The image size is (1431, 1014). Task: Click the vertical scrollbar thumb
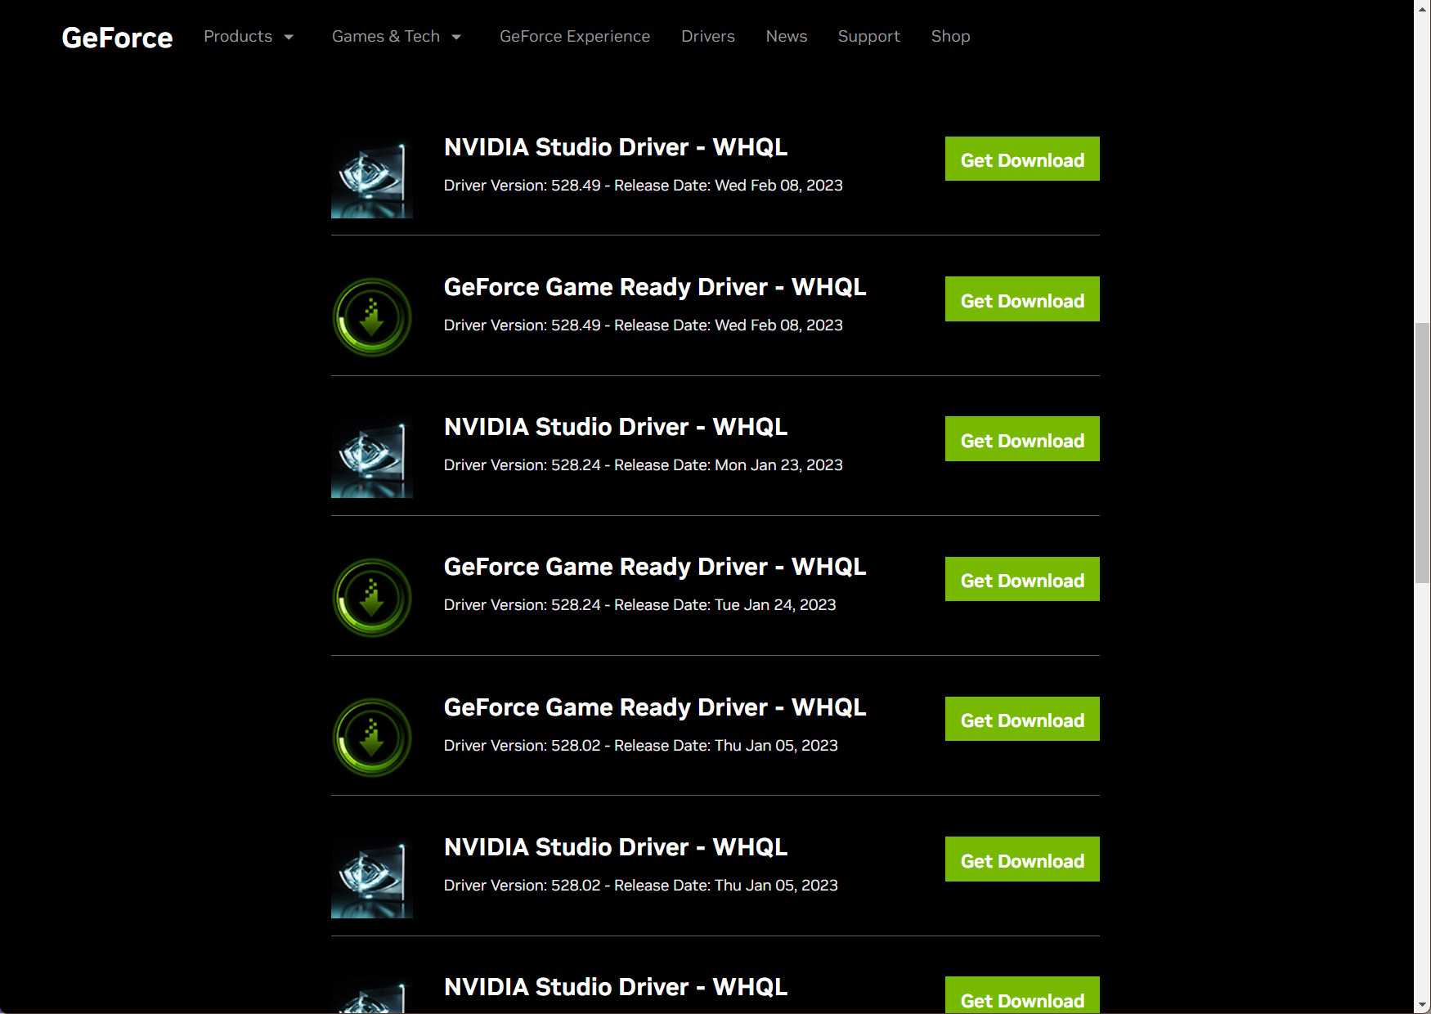(x=1422, y=452)
